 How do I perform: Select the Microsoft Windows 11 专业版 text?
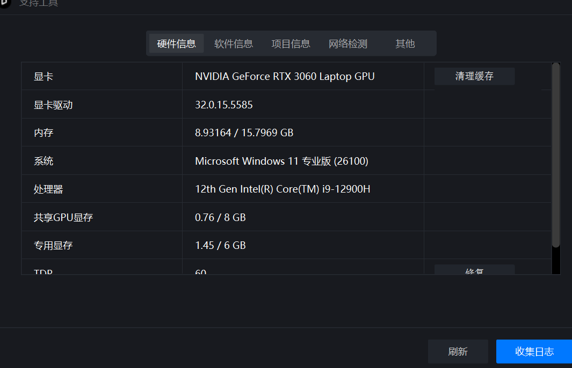[281, 161]
